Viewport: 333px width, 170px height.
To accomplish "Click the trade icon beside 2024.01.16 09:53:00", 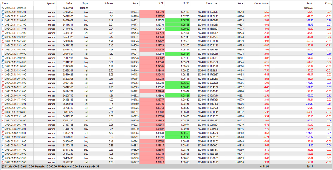I will tap(3, 83).
